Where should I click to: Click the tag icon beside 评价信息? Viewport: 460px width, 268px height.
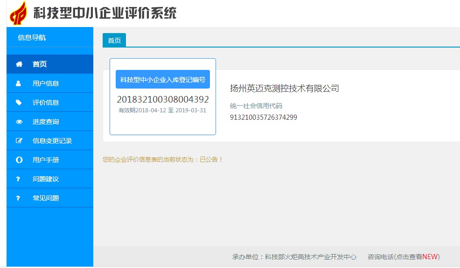click(x=19, y=103)
